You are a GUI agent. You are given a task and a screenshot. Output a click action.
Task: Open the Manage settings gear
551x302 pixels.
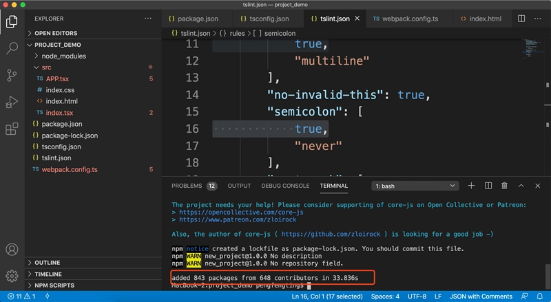click(x=12, y=276)
